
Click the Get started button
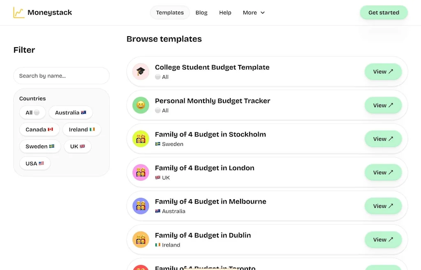[384, 12]
